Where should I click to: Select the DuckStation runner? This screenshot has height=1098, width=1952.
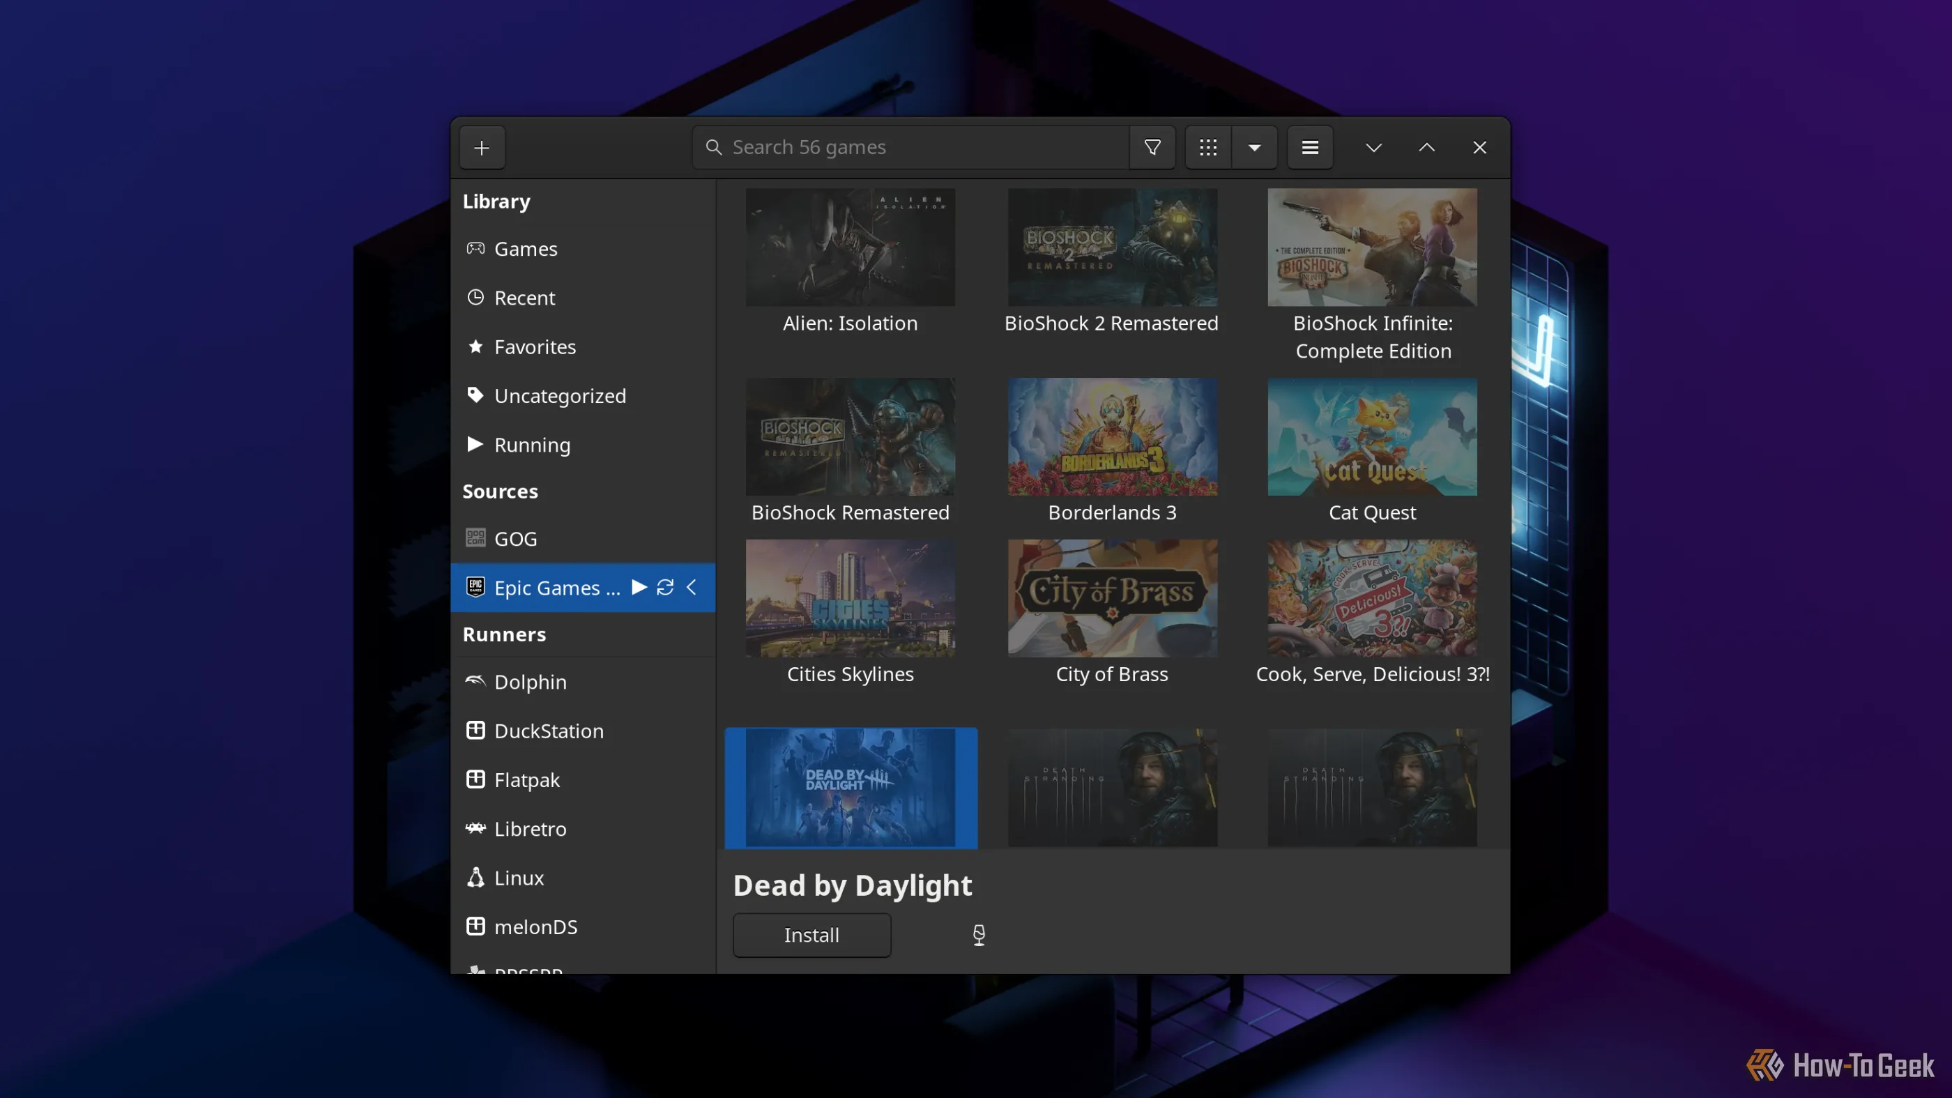pos(583,731)
